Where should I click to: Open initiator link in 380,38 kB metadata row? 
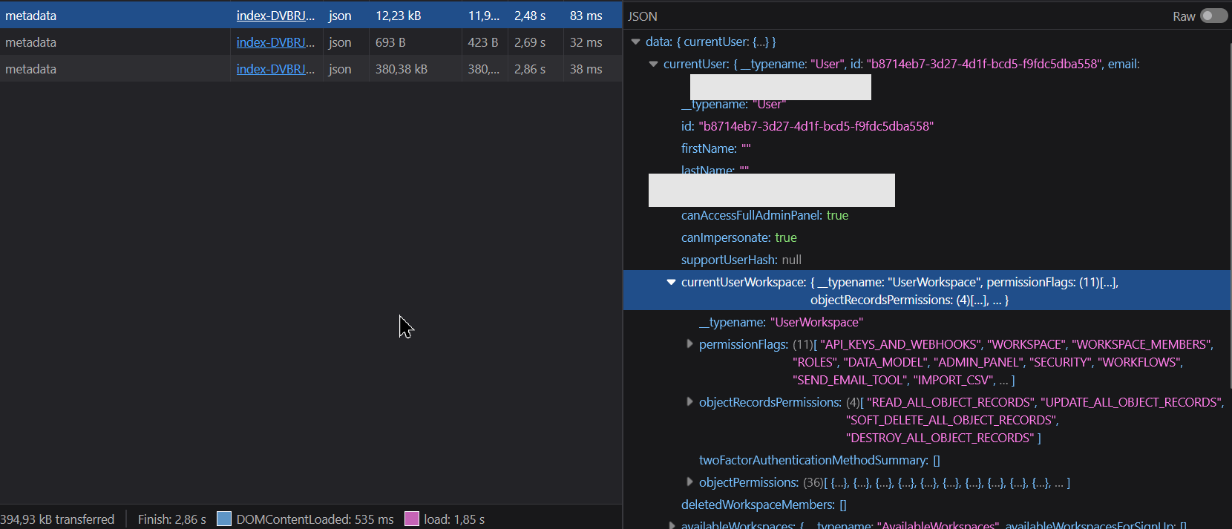[275, 69]
